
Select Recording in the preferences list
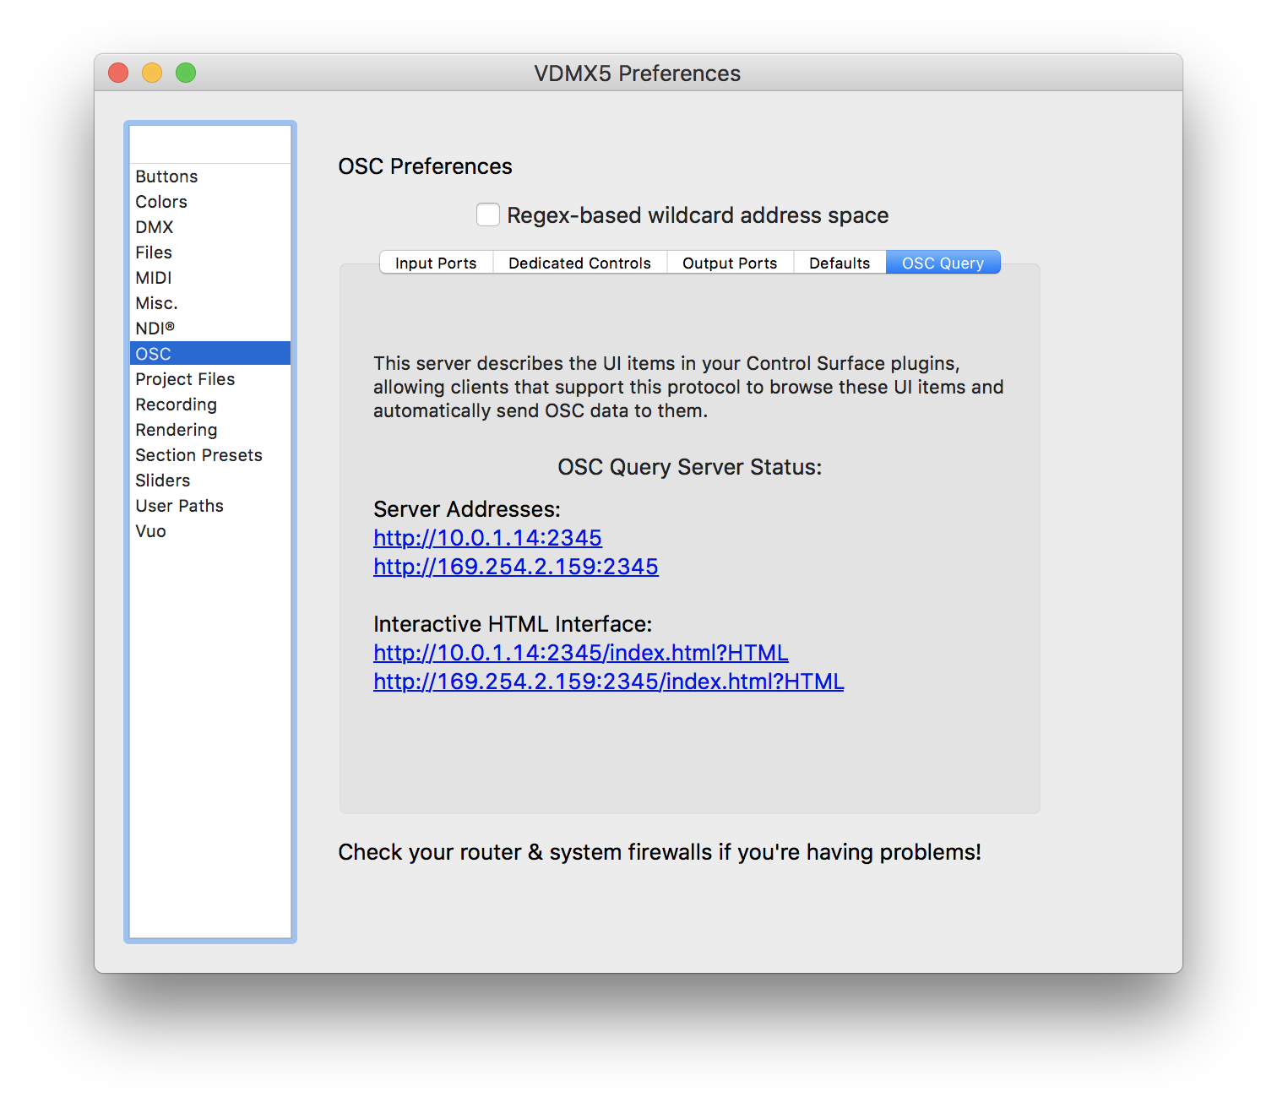click(x=210, y=405)
